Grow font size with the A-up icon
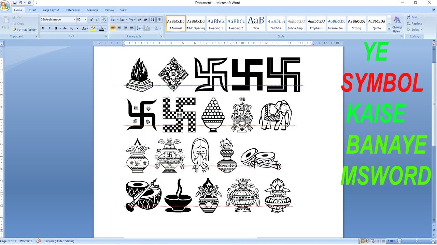 coord(91,20)
